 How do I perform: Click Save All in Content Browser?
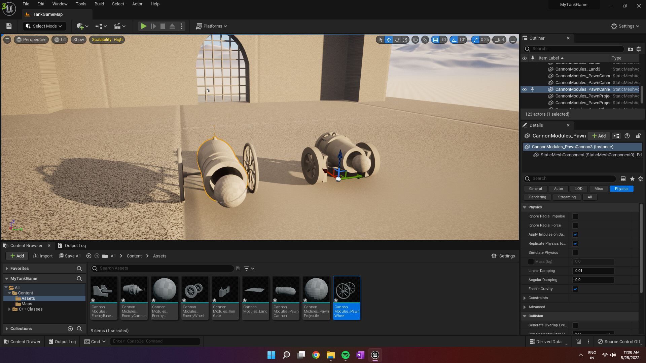[69, 256]
